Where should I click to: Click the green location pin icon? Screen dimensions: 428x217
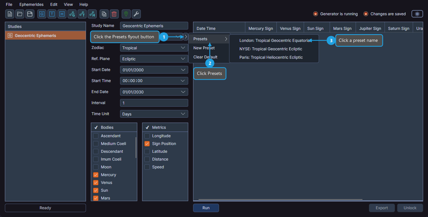[x=126, y=14]
